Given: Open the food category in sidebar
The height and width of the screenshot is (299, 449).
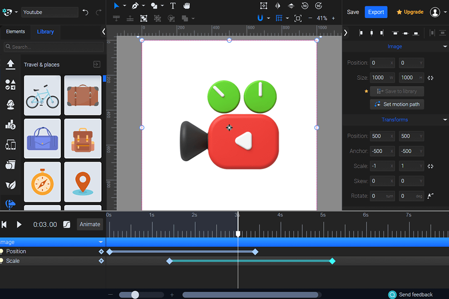Looking at the screenshot, I should point(11,165).
